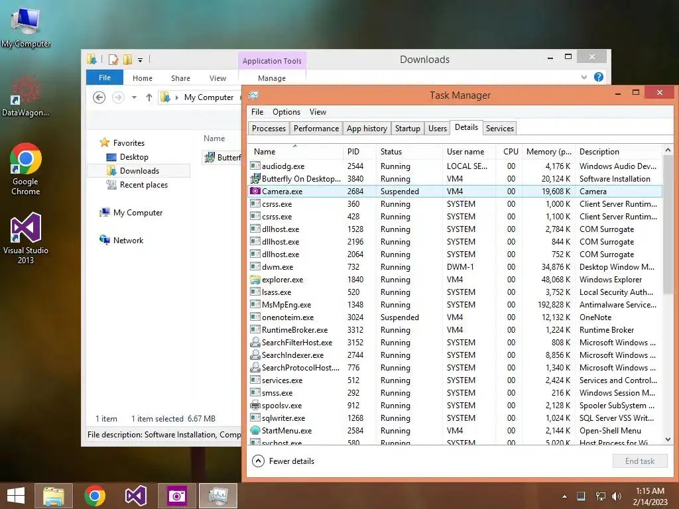Viewport: 679px width, 509px height.
Task: Select Desktop under Favorites
Action: 134,156
